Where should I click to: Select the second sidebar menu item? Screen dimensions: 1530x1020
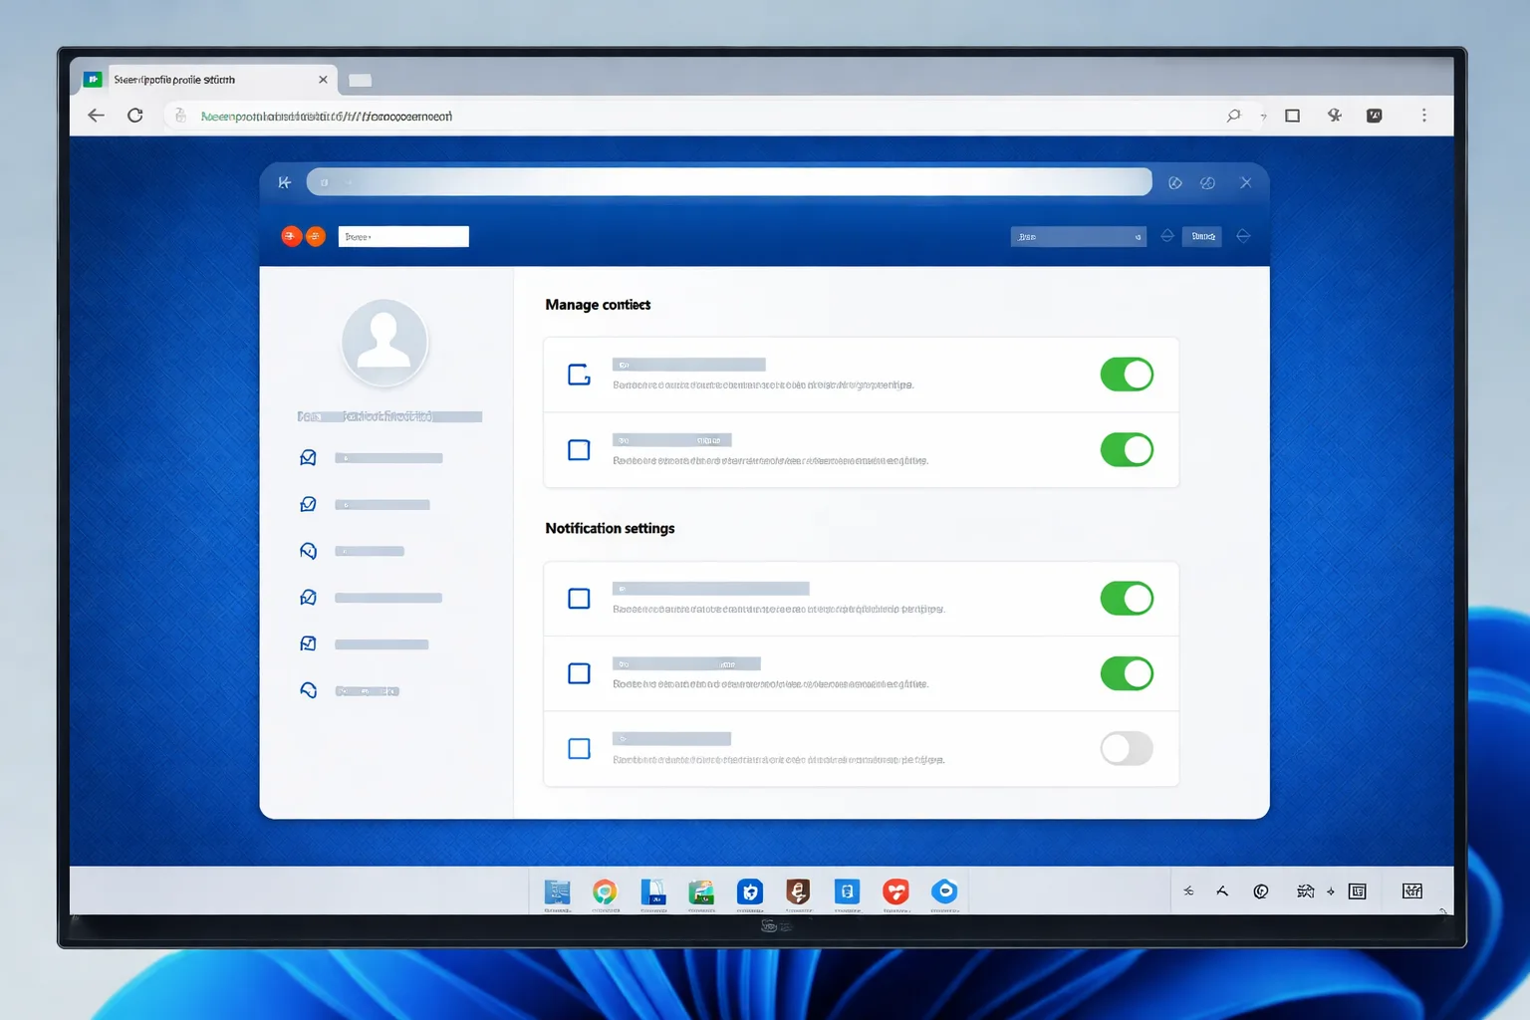pos(365,505)
